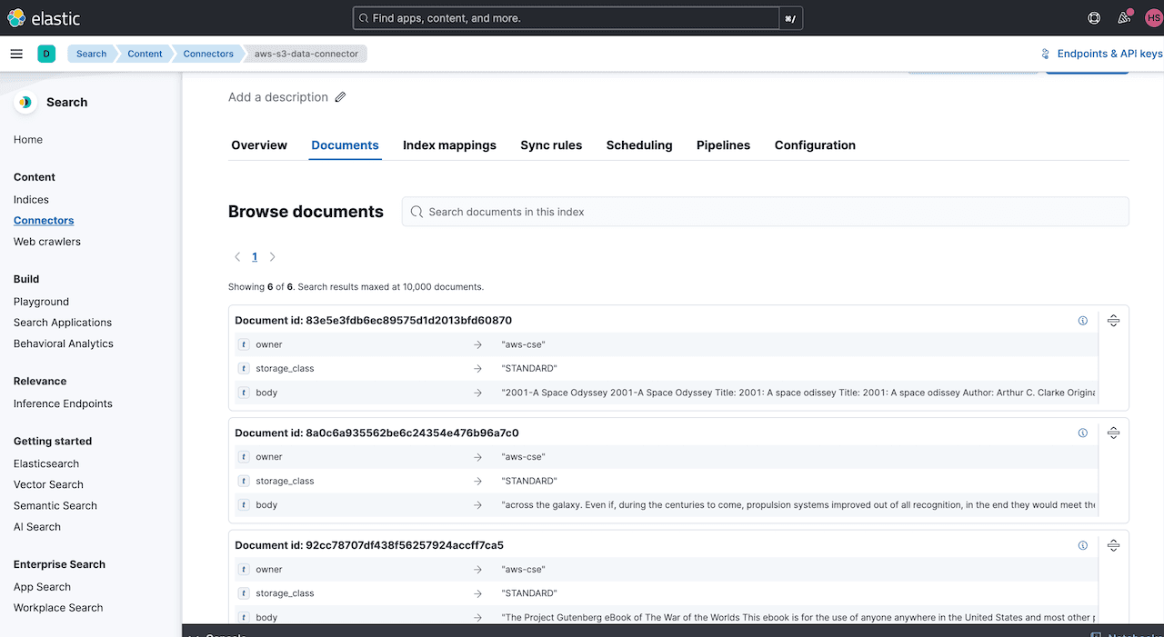Image resolution: width=1164 pixels, height=637 pixels.
Task: Collapse document 92cc78707df438f56257924accff7ca5 details
Action: pyautogui.click(x=1114, y=545)
